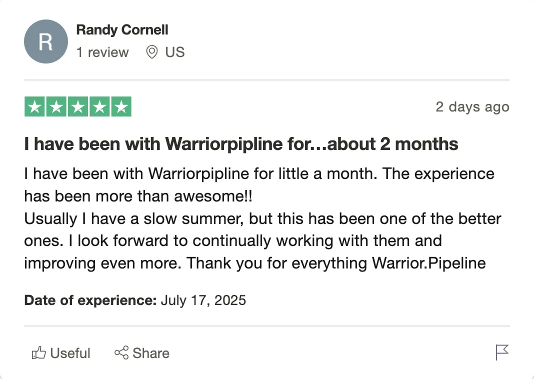Screen dimensions: 534x379
Task: Click the location pin icon beside US
Action: [x=152, y=52]
